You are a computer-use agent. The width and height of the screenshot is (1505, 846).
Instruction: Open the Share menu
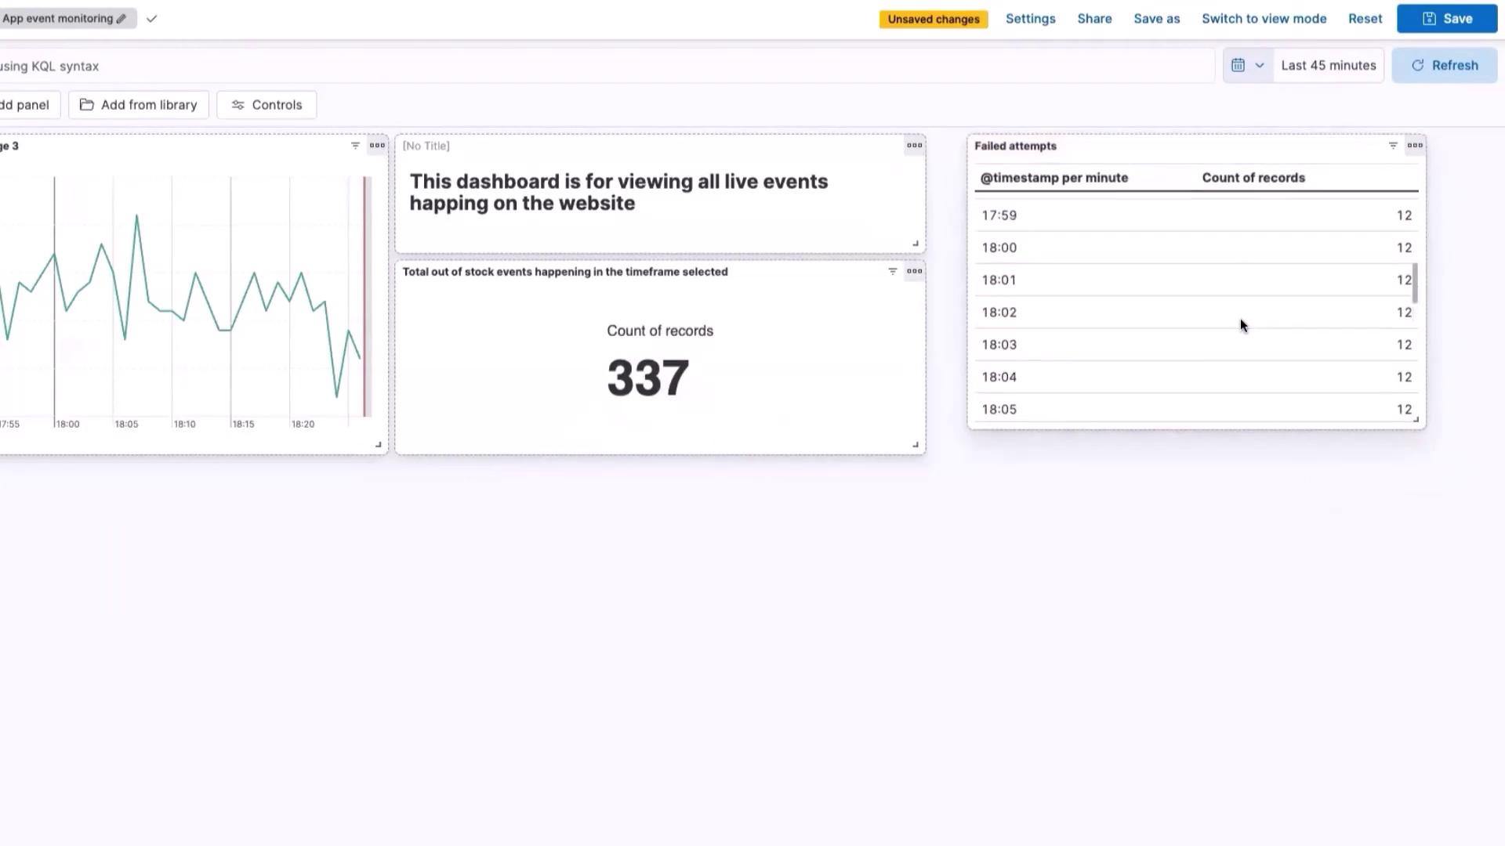coord(1094,19)
